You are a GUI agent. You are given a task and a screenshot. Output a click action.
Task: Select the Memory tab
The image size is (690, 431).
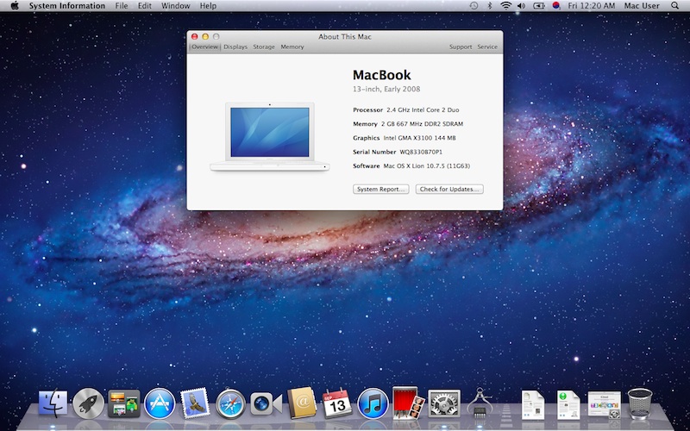point(292,47)
